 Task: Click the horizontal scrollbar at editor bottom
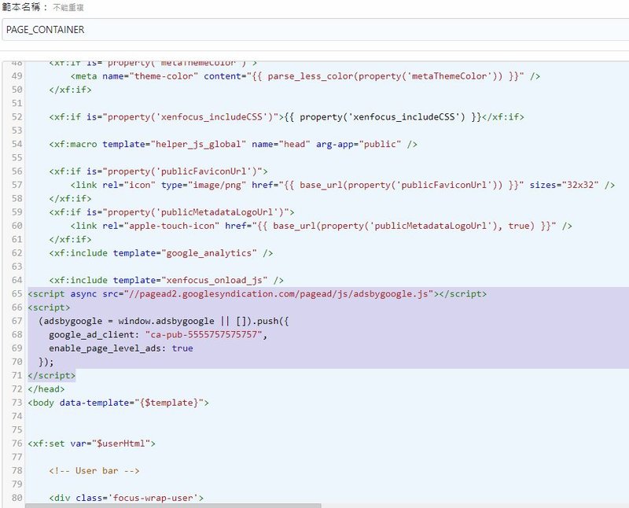point(173,506)
